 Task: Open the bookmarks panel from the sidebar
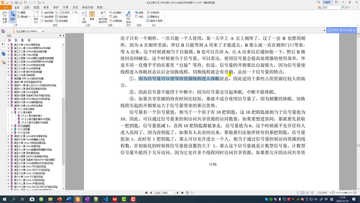[x=3, y=45]
